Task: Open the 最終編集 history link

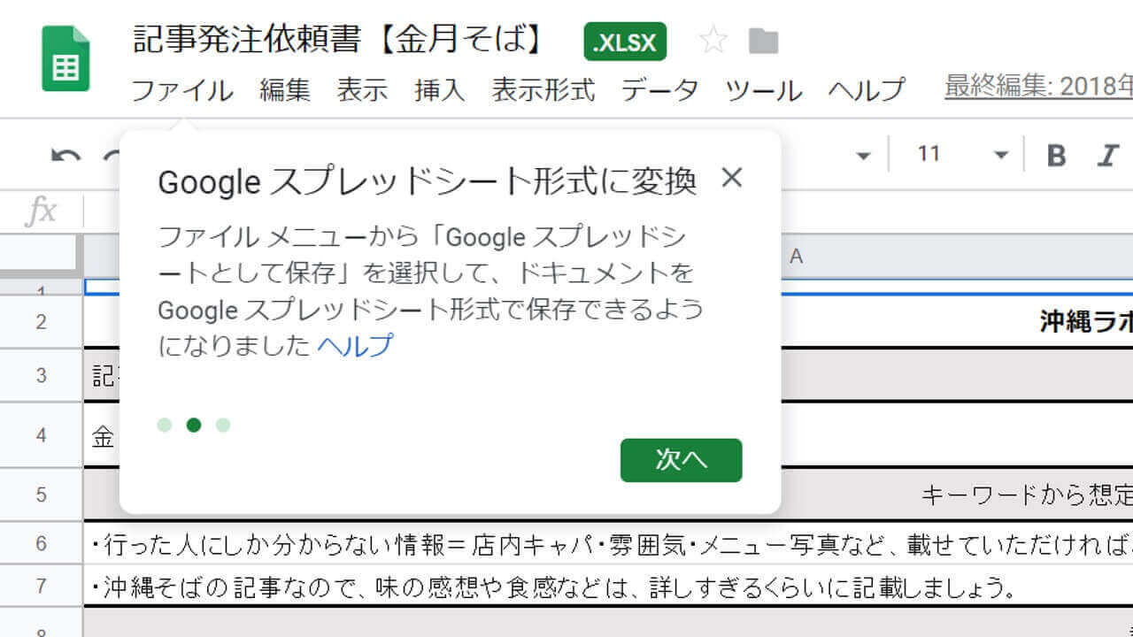Action: point(1037,87)
